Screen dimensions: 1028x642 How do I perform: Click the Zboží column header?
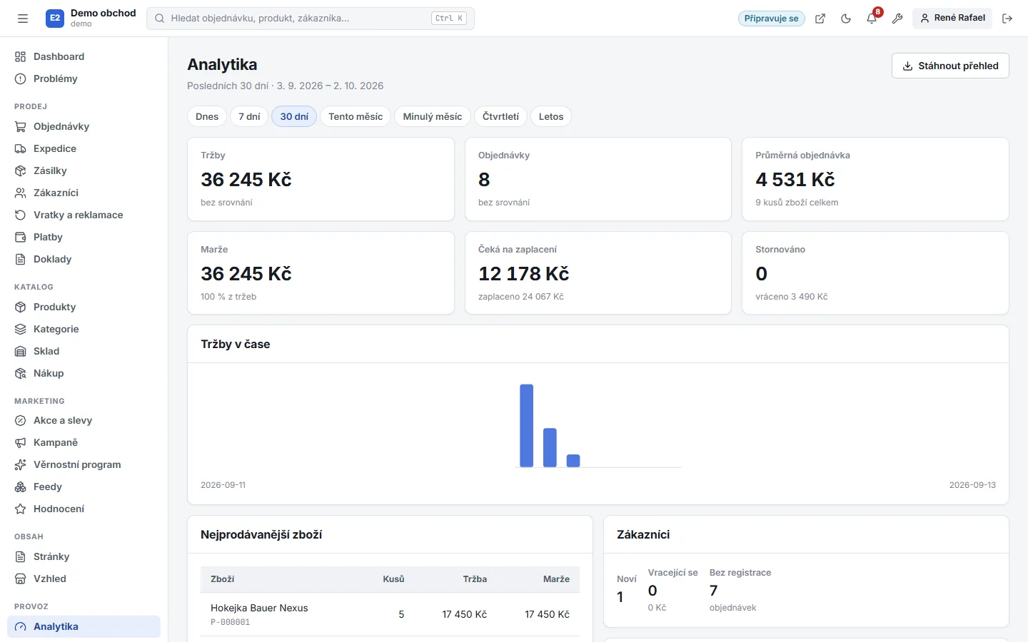coord(223,579)
